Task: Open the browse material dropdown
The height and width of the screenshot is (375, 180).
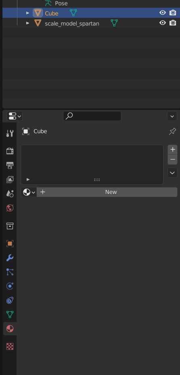Action: pos(29,192)
